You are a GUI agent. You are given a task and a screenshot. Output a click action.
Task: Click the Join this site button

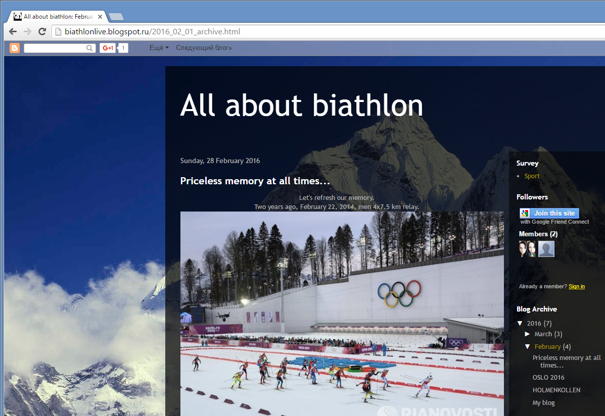pyautogui.click(x=549, y=213)
